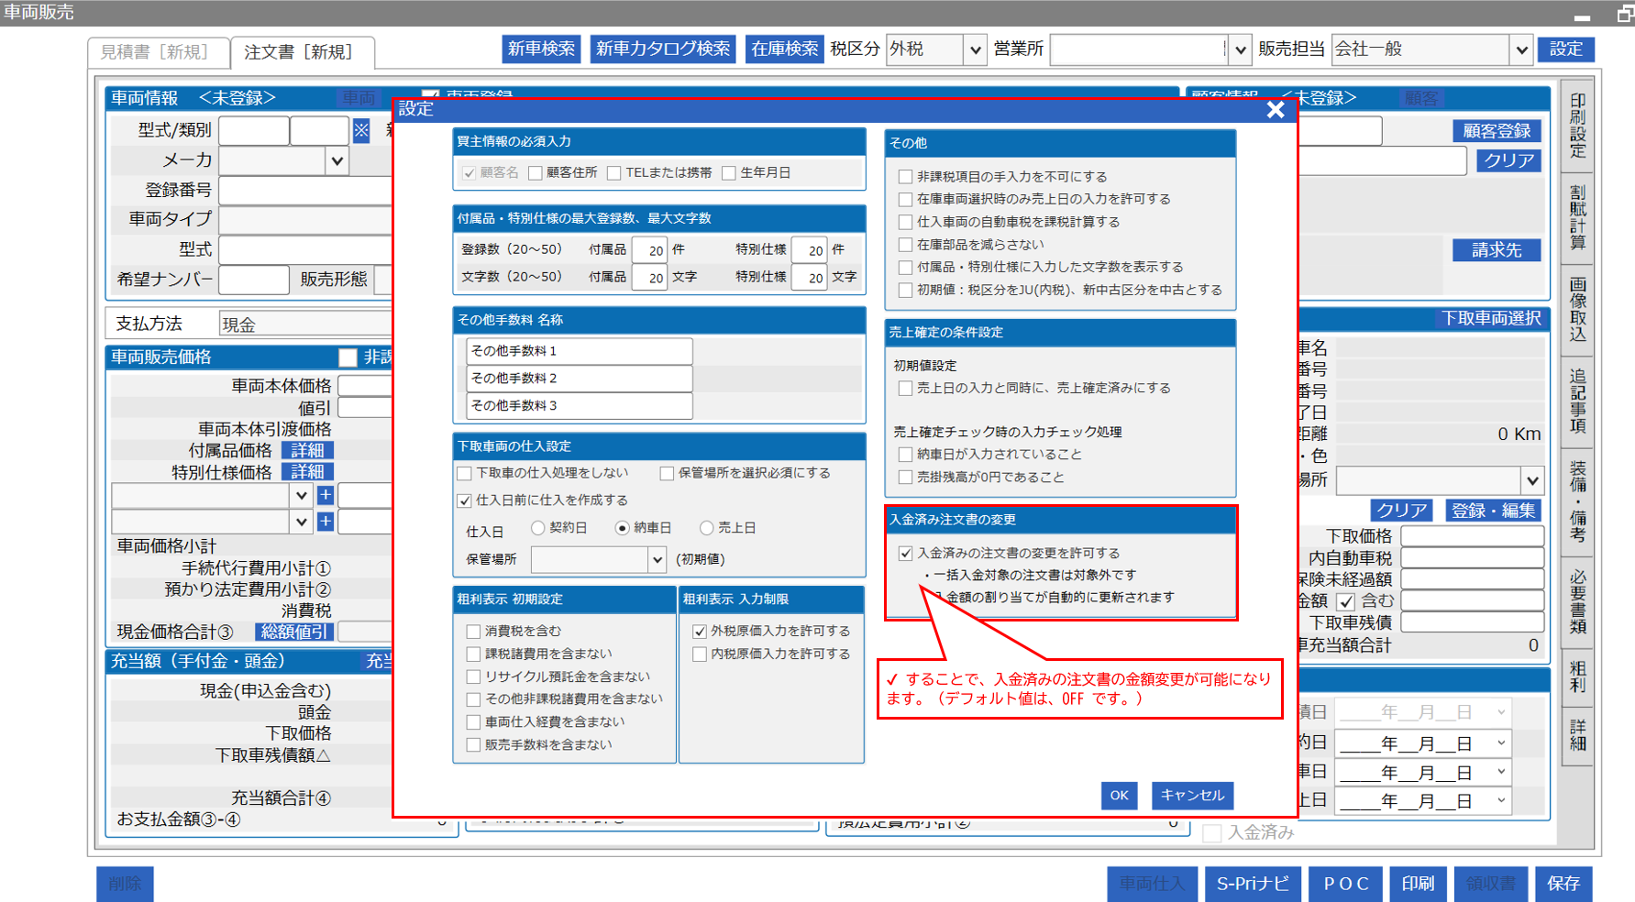The width and height of the screenshot is (1635, 902).
Task: Open the 割賦計算 side panel
Action: click(x=1577, y=217)
